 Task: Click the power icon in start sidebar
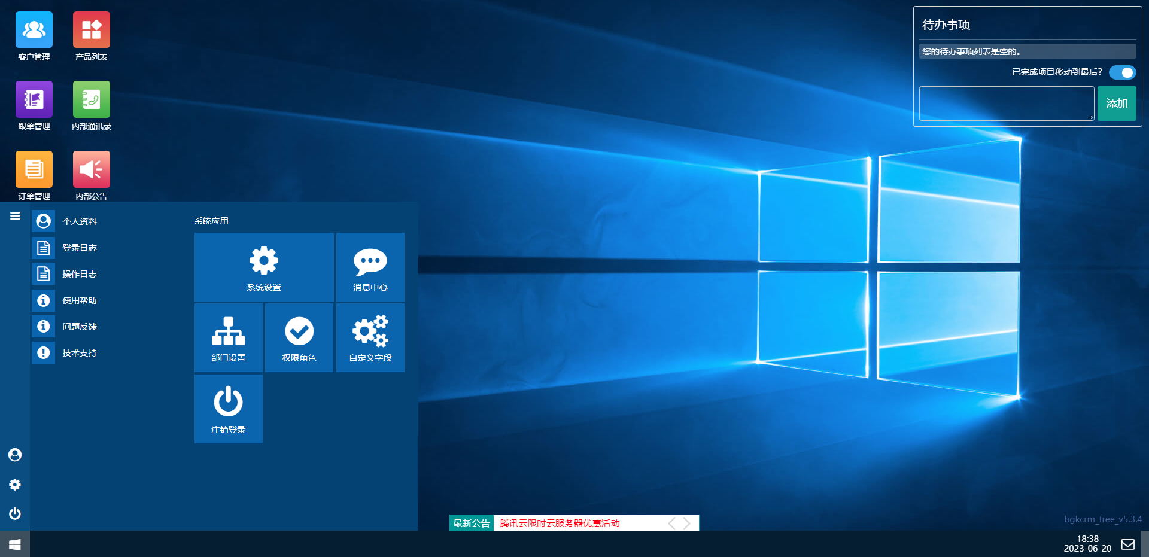tap(15, 514)
